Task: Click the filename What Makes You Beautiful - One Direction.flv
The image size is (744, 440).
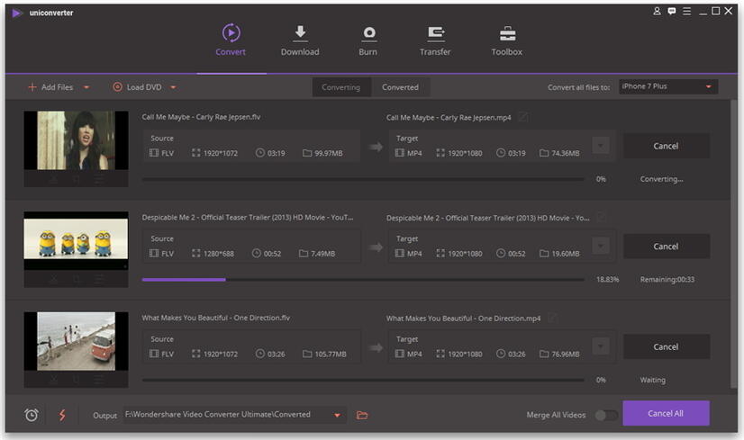Action: [216, 319]
